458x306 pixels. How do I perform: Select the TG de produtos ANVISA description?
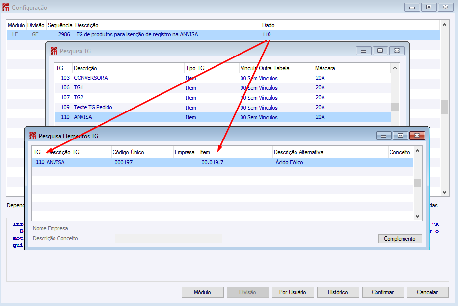[137, 34]
